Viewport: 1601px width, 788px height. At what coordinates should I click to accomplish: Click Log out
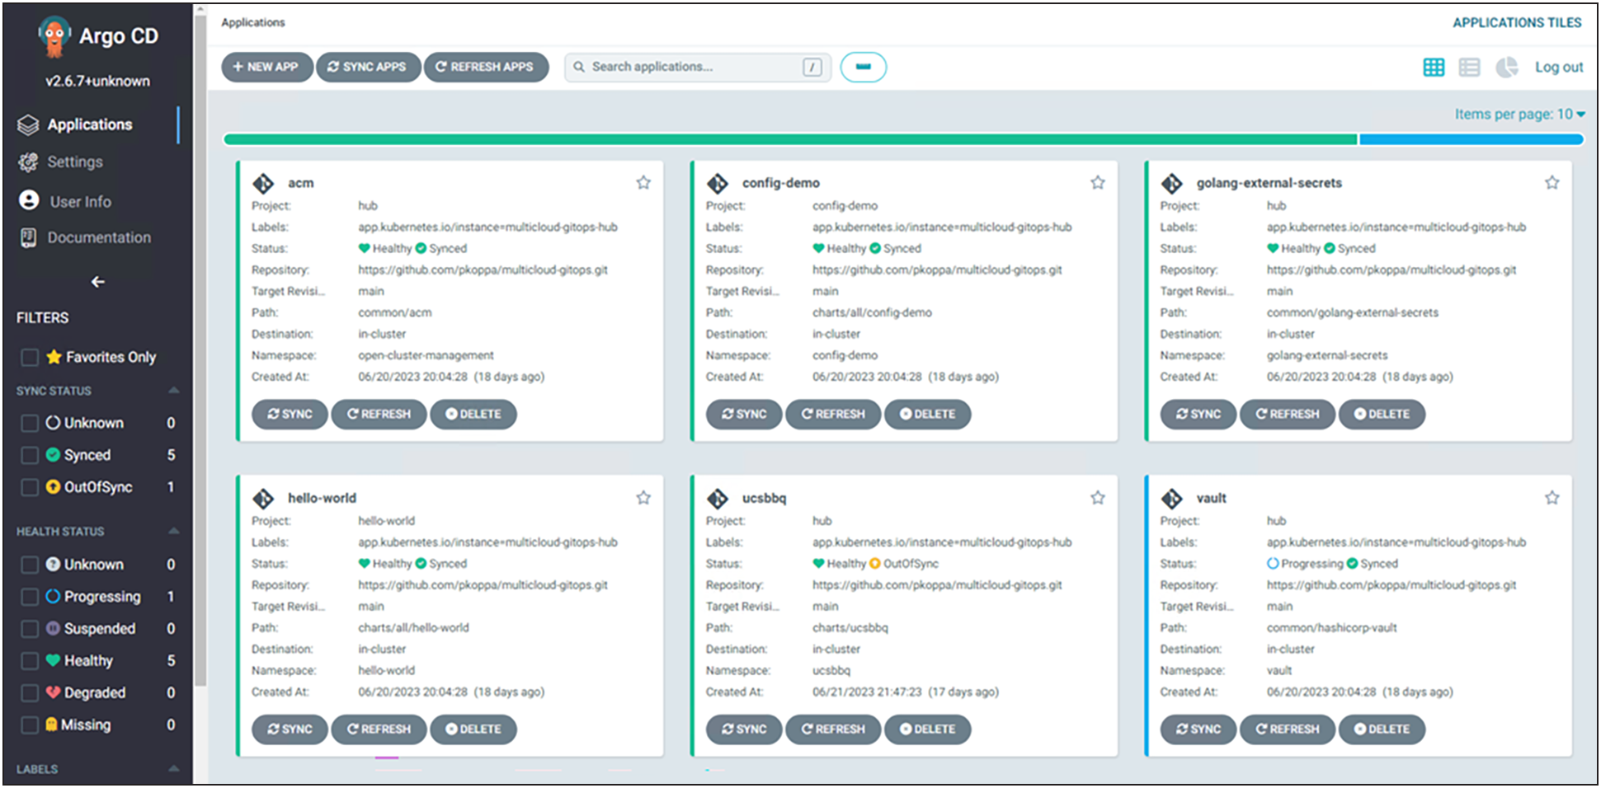click(x=1559, y=68)
